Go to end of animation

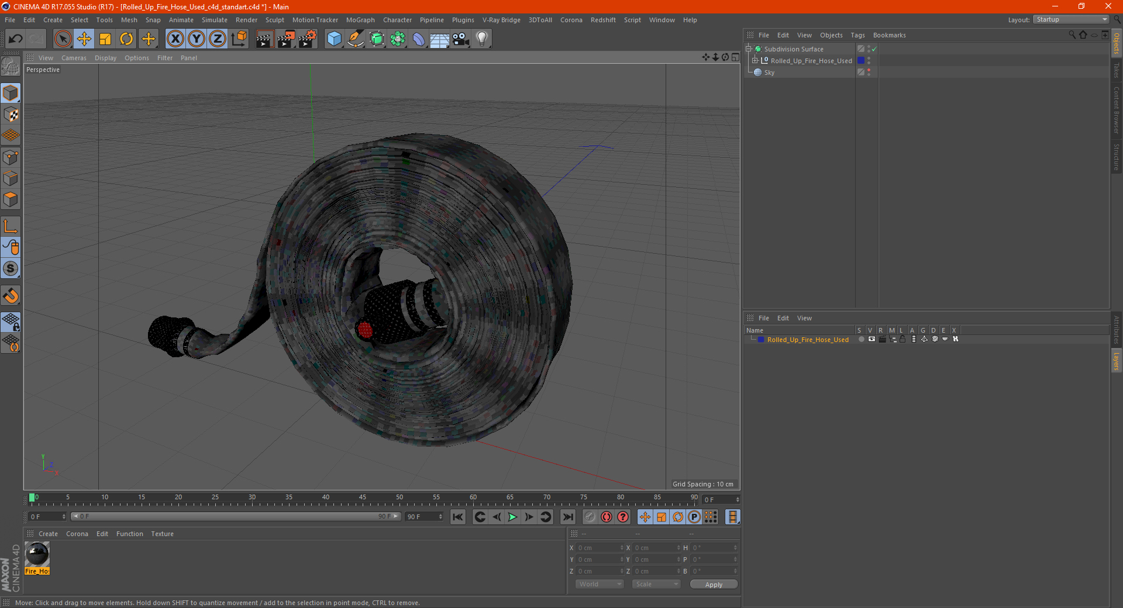[567, 517]
